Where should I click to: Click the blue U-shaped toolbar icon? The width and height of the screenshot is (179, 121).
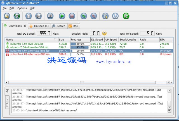pos(115,16)
